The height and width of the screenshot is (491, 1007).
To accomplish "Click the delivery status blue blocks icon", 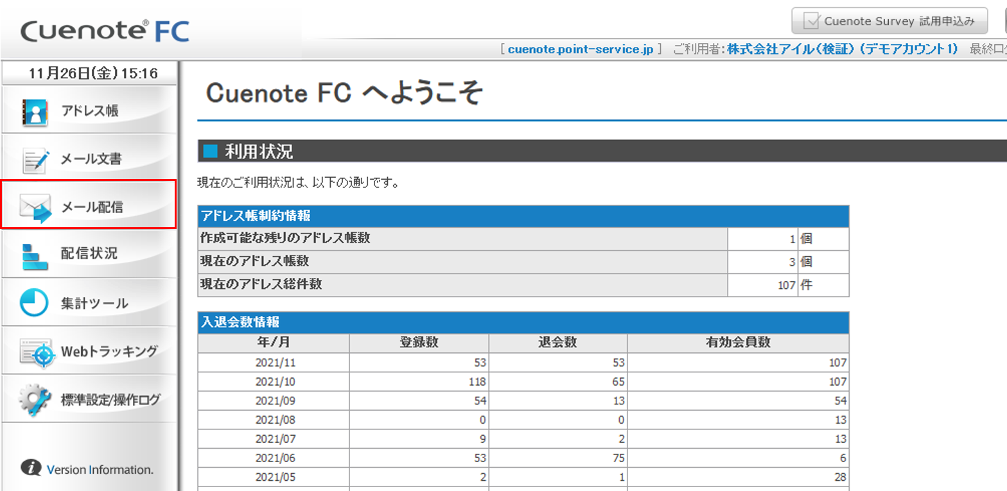I will pos(35,255).
